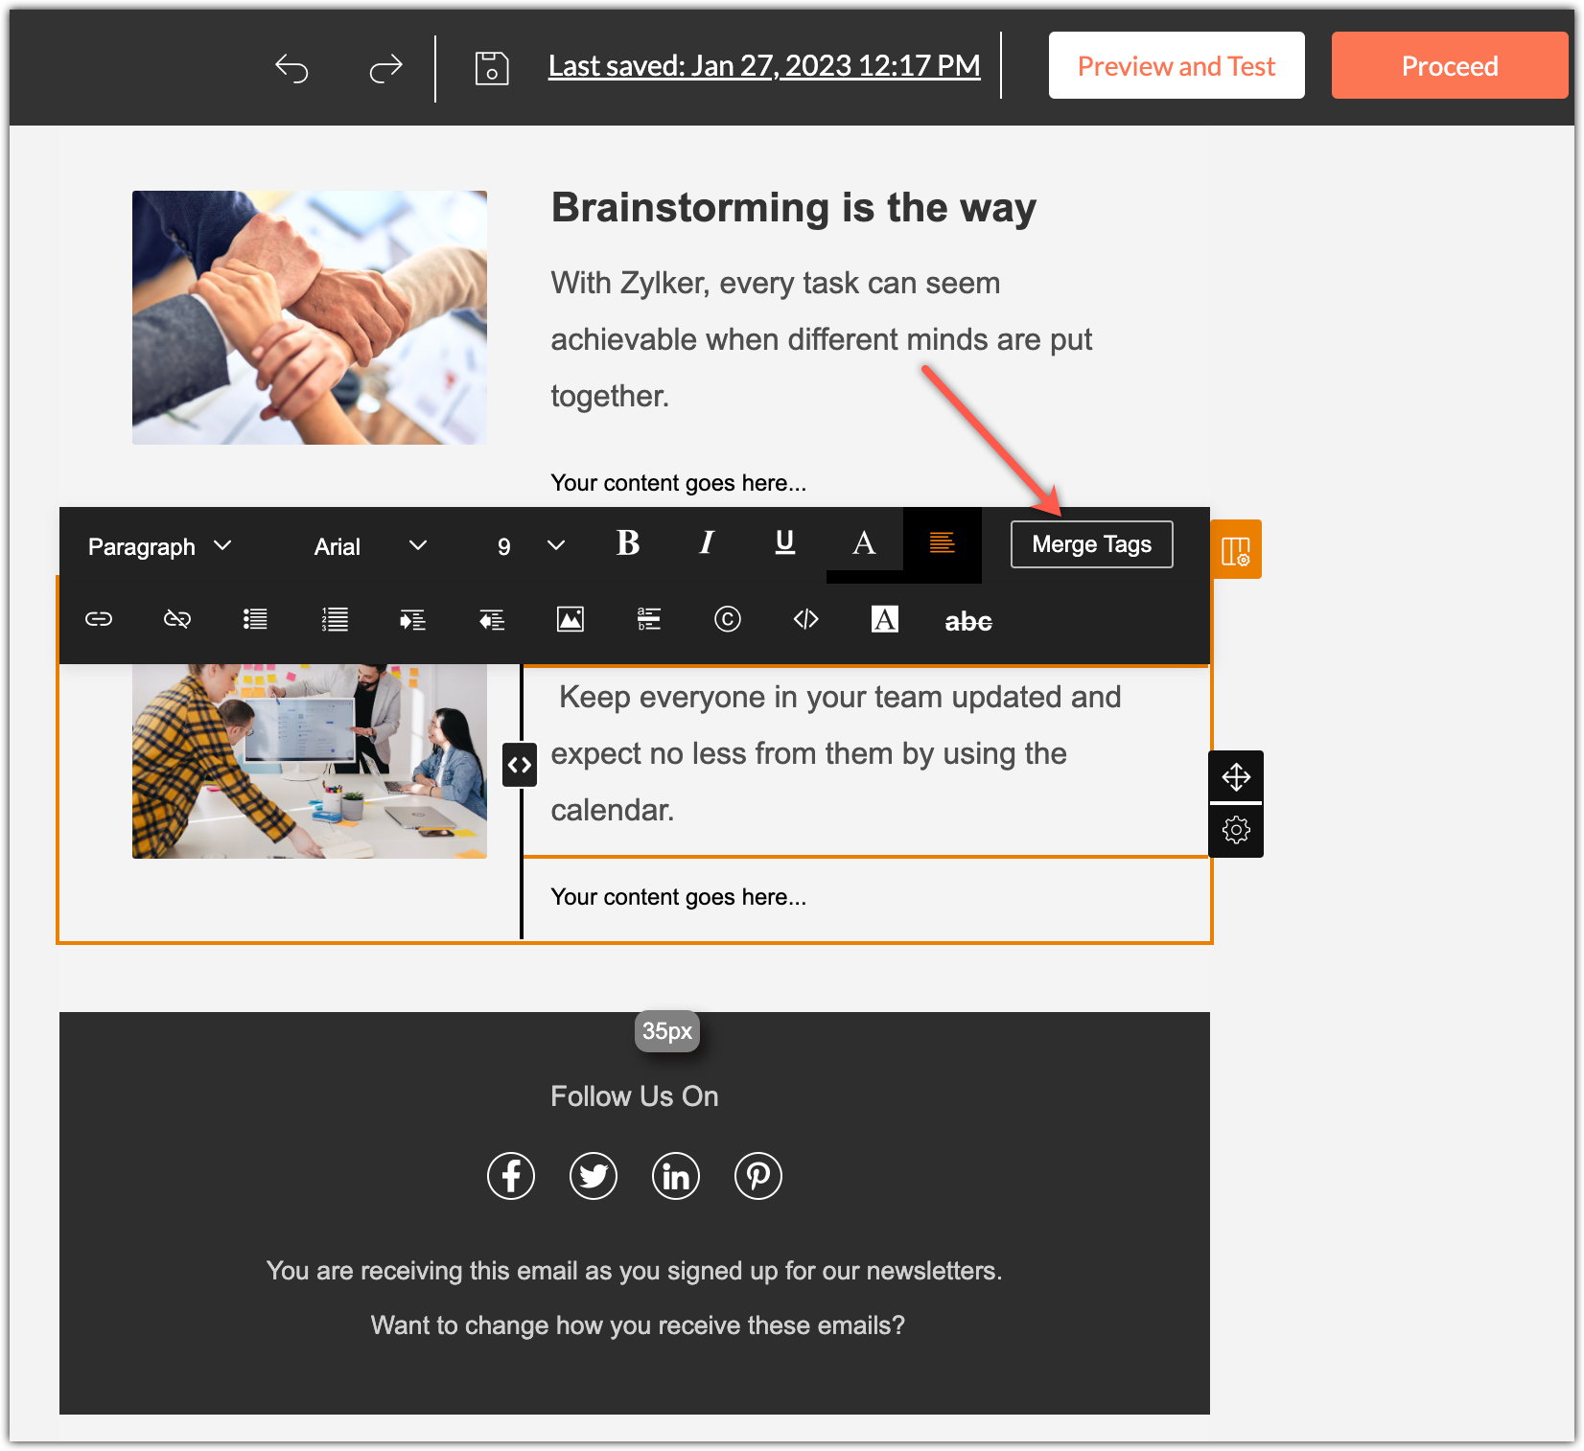Grab the move block handle
The width and height of the screenshot is (1584, 1451).
tap(1236, 776)
